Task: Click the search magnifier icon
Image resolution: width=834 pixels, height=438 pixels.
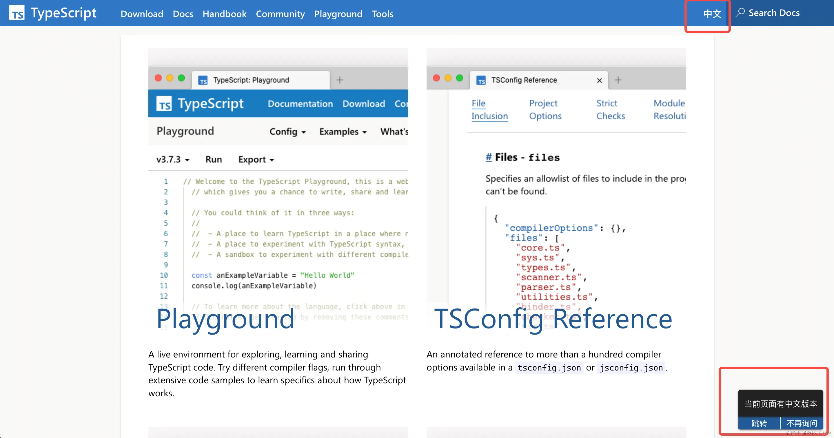Action: [x=740, y=13]
